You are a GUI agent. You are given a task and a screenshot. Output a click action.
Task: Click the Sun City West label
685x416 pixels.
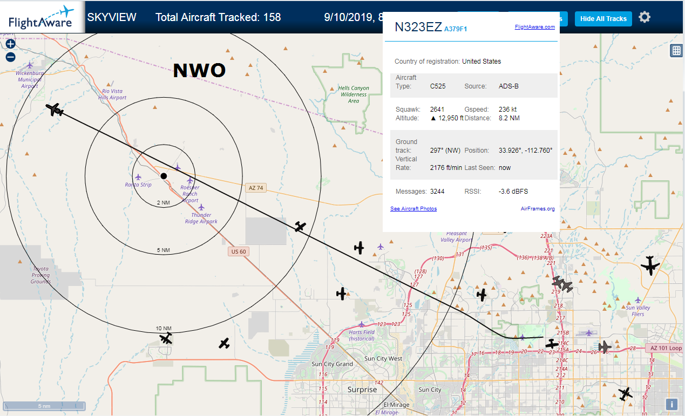[383, 359]
